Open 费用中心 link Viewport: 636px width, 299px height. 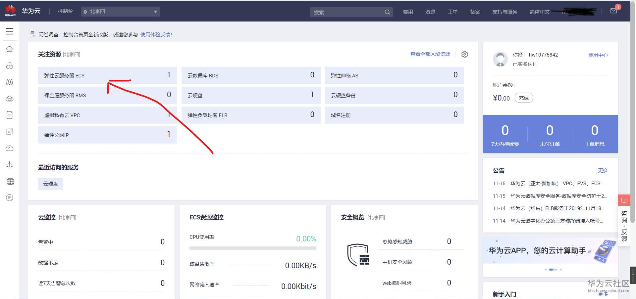[598, 55]
